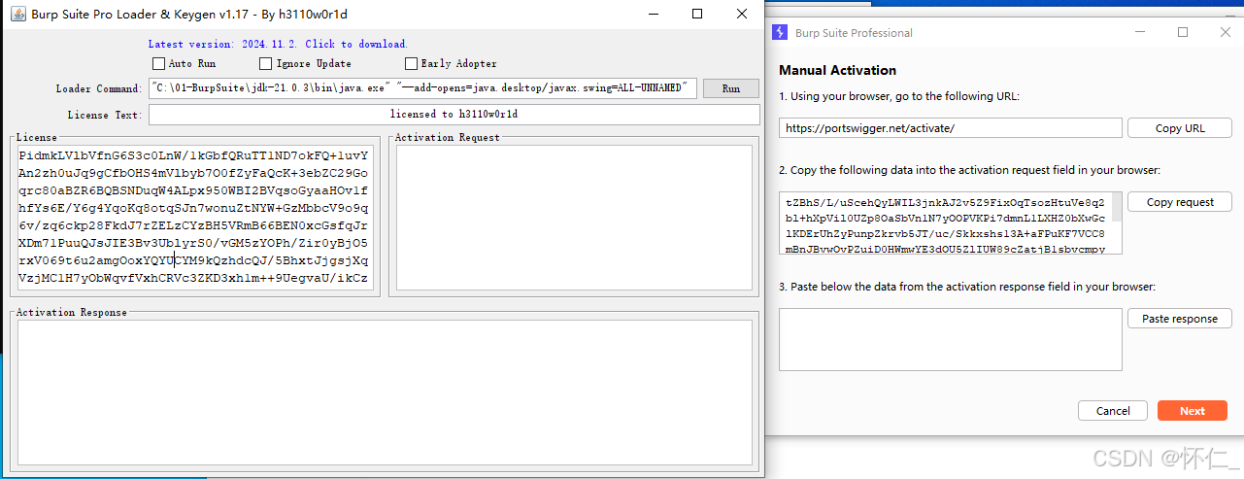Focus the Loader Command input field
The image size is (1244, 479).
[423, 88]
